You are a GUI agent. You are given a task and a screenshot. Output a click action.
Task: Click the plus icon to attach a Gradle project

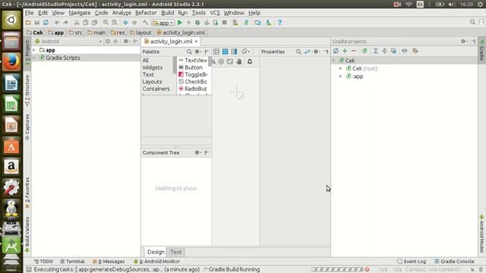pyautogui.click(x=345, y=51)
